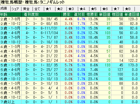Select the ★5 tab
Screen dimensions: 140x104
point(95,9)
